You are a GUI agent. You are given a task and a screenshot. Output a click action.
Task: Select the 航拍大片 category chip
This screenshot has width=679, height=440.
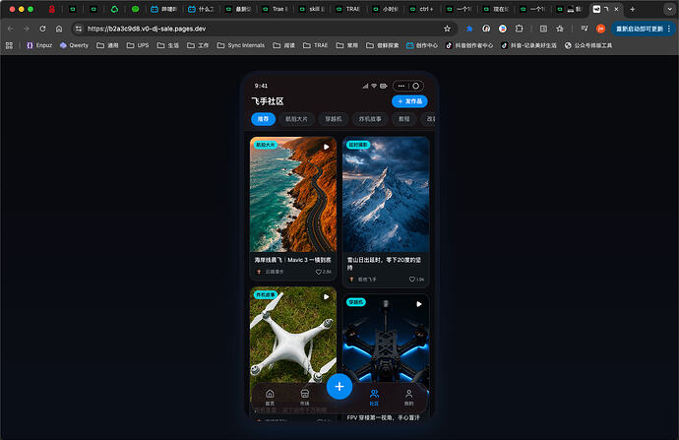click(296, 119)
